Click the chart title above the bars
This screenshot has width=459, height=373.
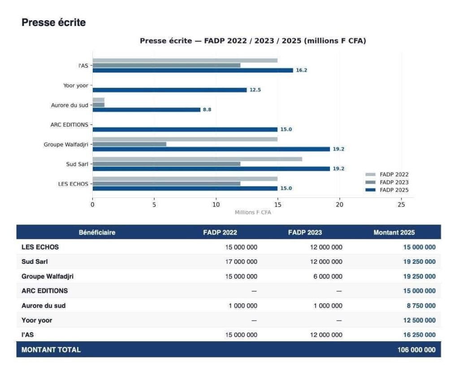[253, 41]
